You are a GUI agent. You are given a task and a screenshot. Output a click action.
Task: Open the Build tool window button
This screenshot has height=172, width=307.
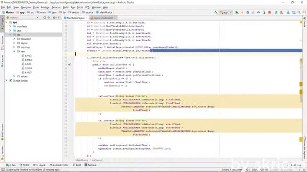[77, 165]
